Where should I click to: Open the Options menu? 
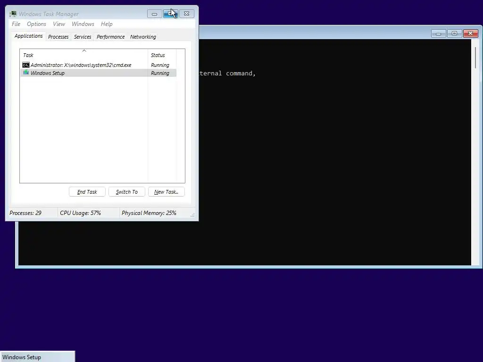(x=36, y=24)
